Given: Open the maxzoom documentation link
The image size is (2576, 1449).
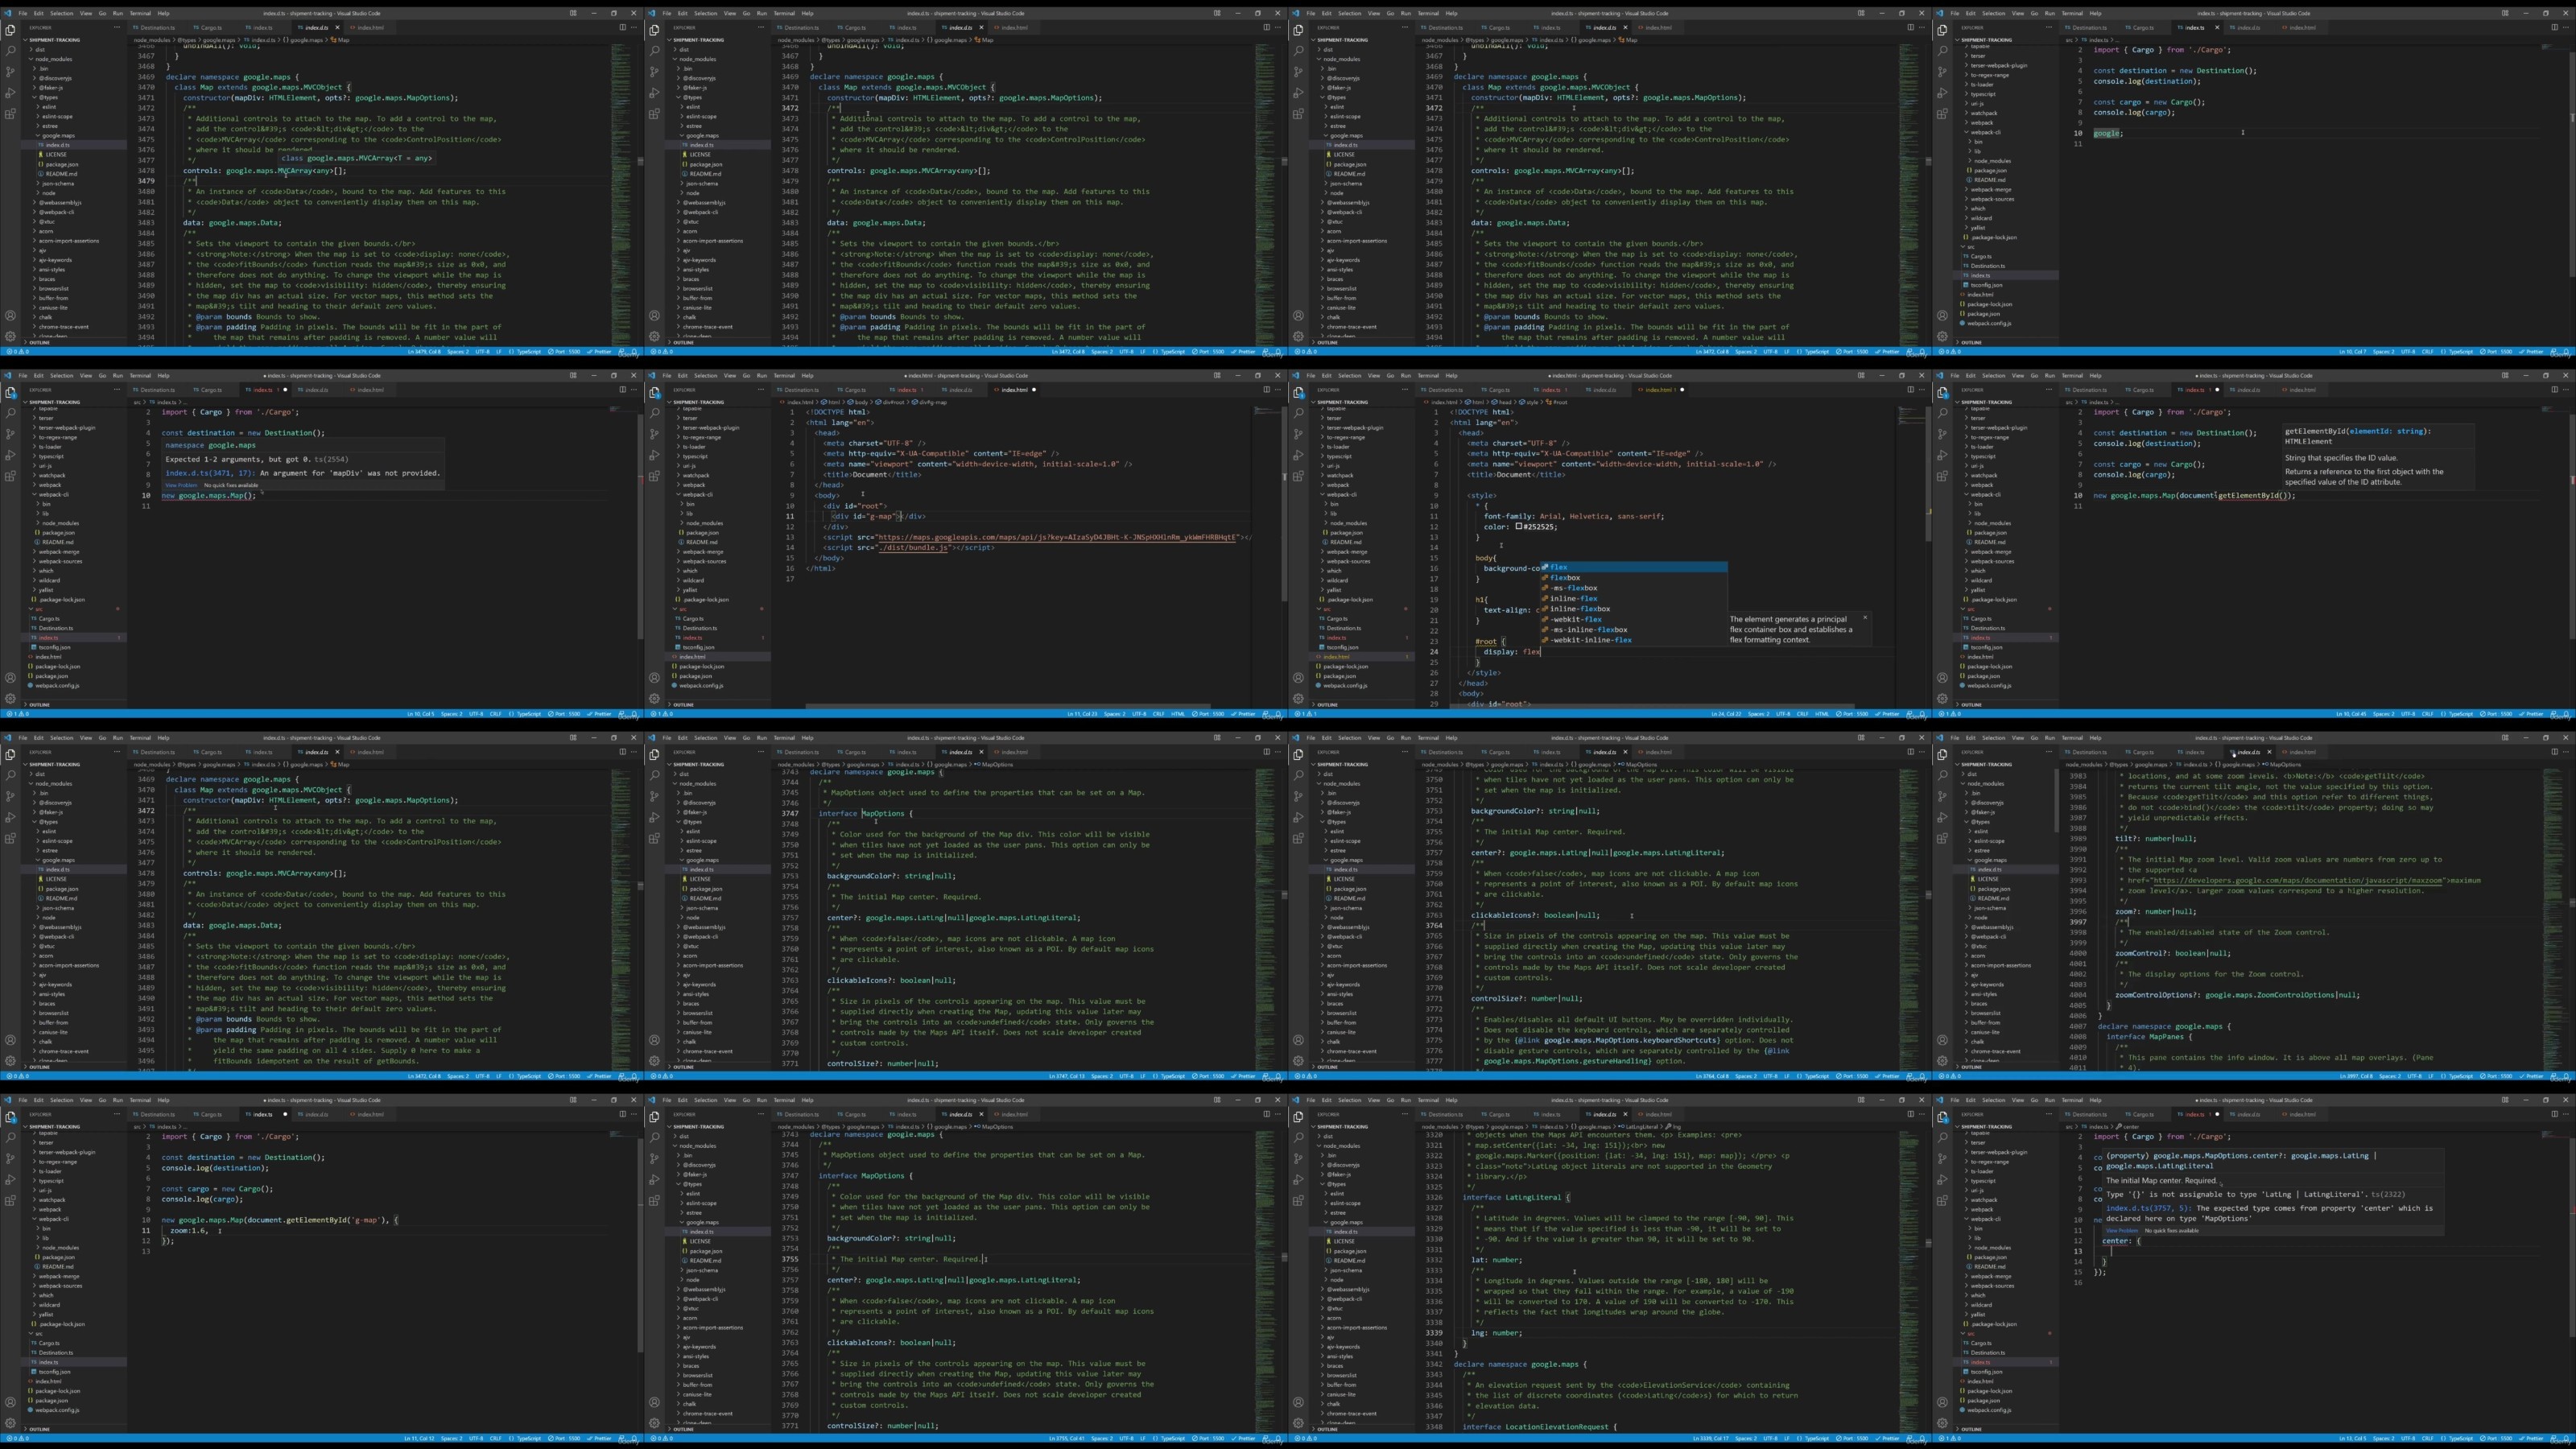Looking at the screenshot, I should [x=2297, y=881].
